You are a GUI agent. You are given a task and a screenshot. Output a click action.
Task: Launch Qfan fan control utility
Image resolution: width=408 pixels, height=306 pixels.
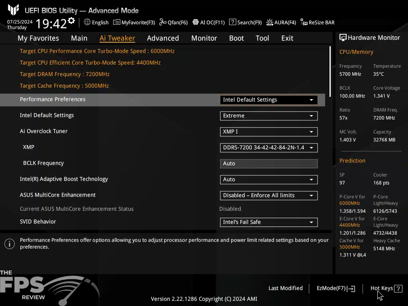click(173, 22)
